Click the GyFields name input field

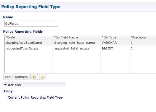(31, 24)
